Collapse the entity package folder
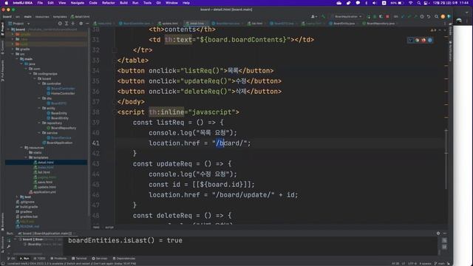473x266 pixels. tap(39, 108)
